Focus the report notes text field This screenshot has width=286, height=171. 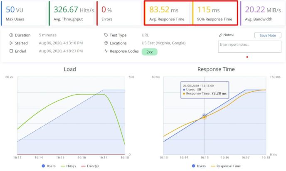click(x=249, y=46)
